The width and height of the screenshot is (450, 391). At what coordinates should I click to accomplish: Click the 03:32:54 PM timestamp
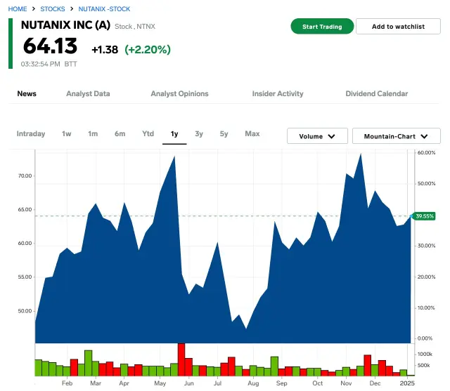(41, 64)
